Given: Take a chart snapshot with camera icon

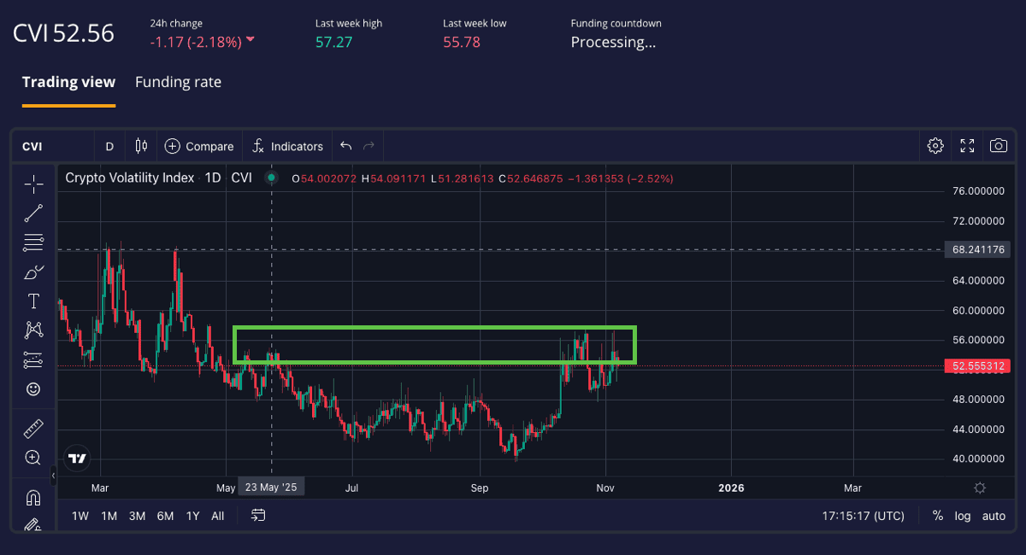Looking at the screenshot, I should 998,146.
